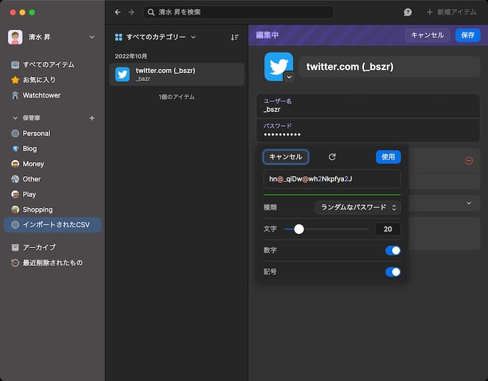This screenshot has height=381, width=488.
Task: Click the search field 清水 昇を検索
Action: [x=239, y=12]
